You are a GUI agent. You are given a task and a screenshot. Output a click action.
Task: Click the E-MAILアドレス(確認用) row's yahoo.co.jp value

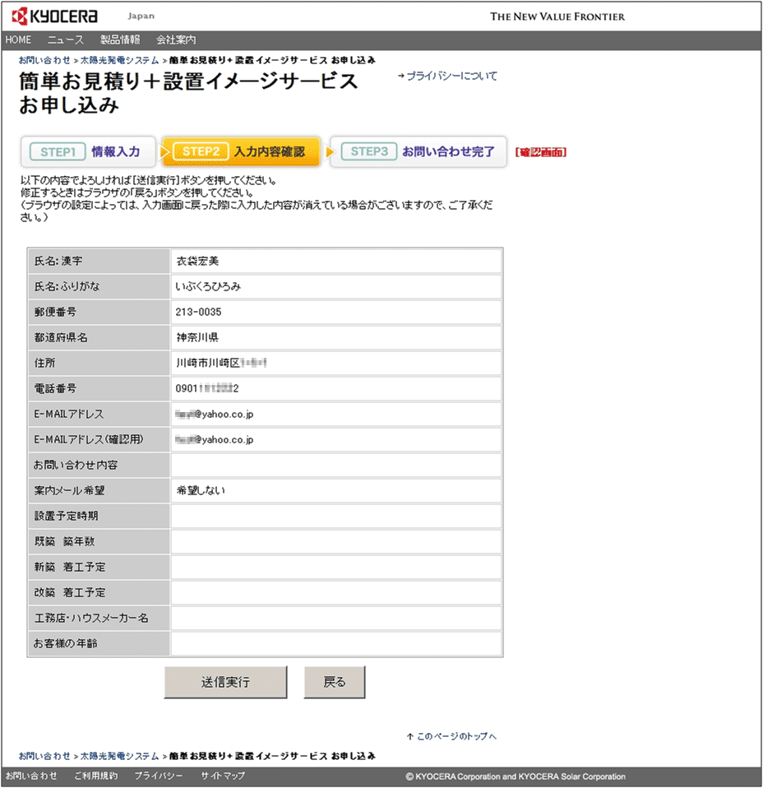tap(215, 440)
